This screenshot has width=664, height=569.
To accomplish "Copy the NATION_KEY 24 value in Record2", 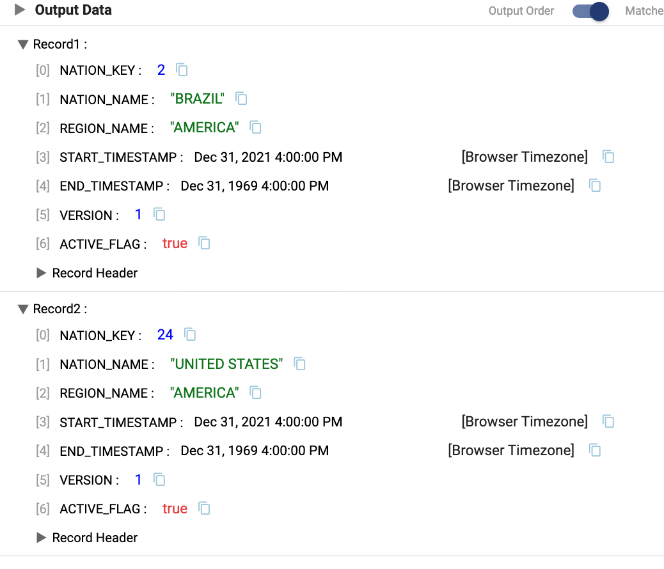I will point(190,334).
